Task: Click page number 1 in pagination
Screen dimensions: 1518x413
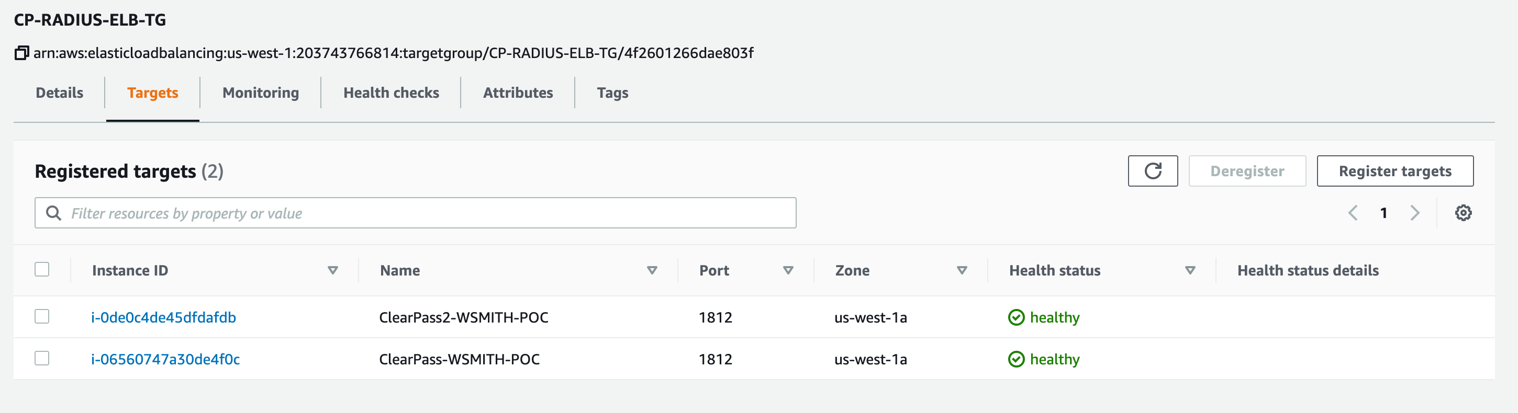Action: coord(1384,213)
